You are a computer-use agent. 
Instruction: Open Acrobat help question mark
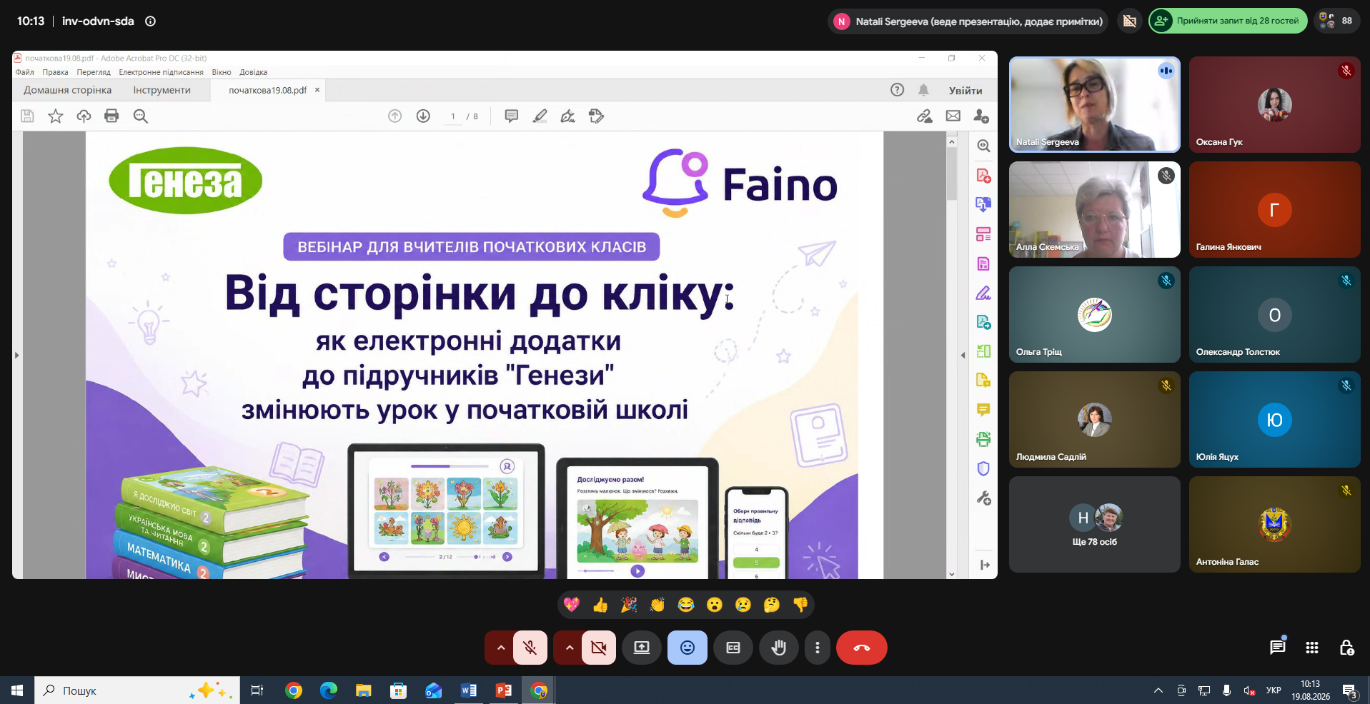click(897, 90)
